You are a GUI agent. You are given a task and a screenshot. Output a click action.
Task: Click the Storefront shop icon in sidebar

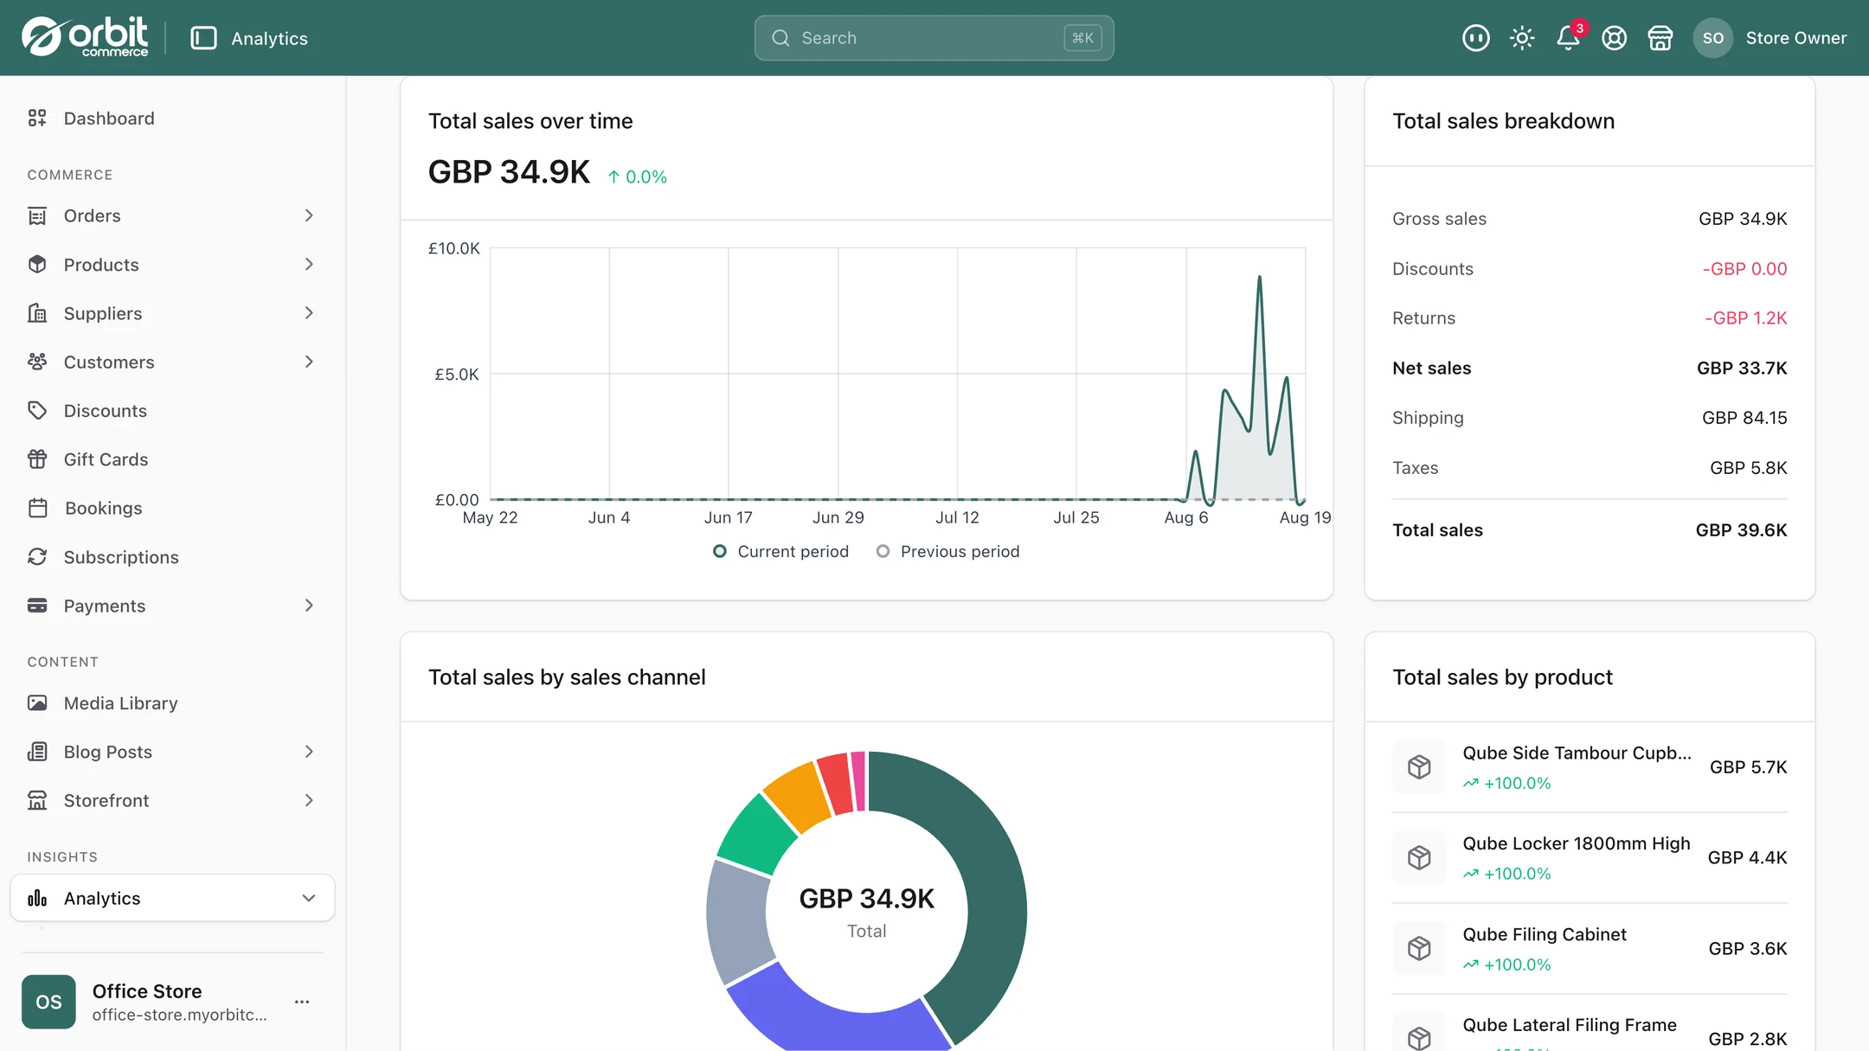(x=37, y=800)
